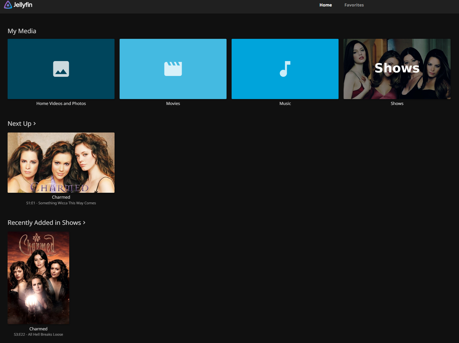Open S3:E22 All Hell Breaks Loose link
The width and height of the screenshot is (459, 343).
(38, 335)
